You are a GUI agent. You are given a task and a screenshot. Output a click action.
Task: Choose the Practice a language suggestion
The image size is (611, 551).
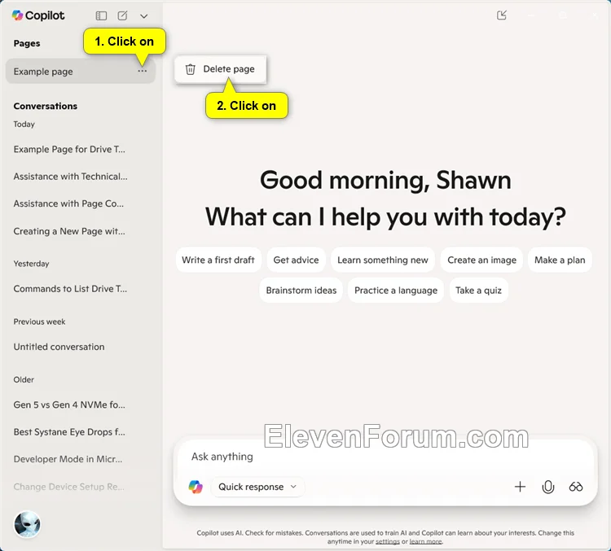tap(396, 290)
